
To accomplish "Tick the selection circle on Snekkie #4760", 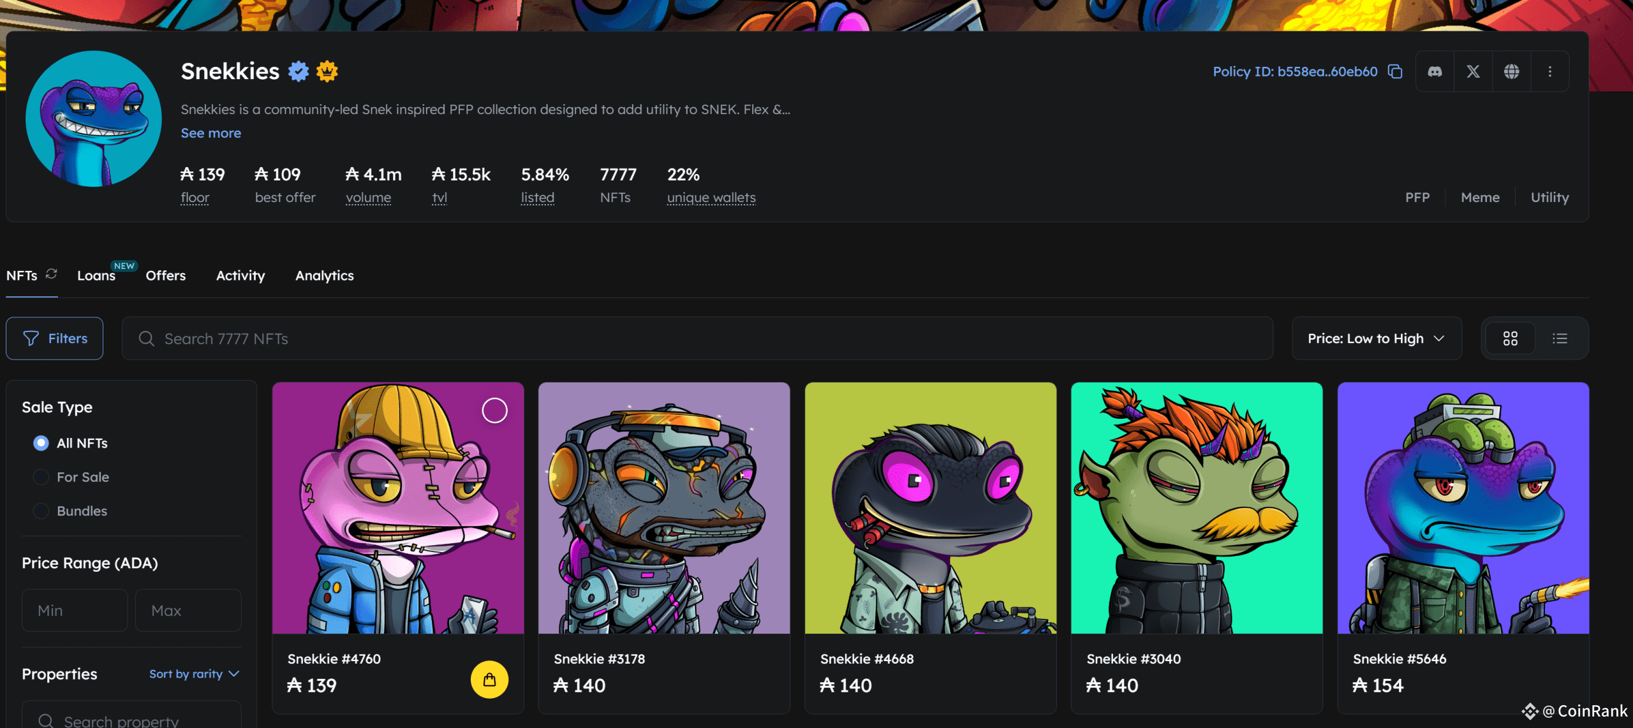I will pos(494,411).
